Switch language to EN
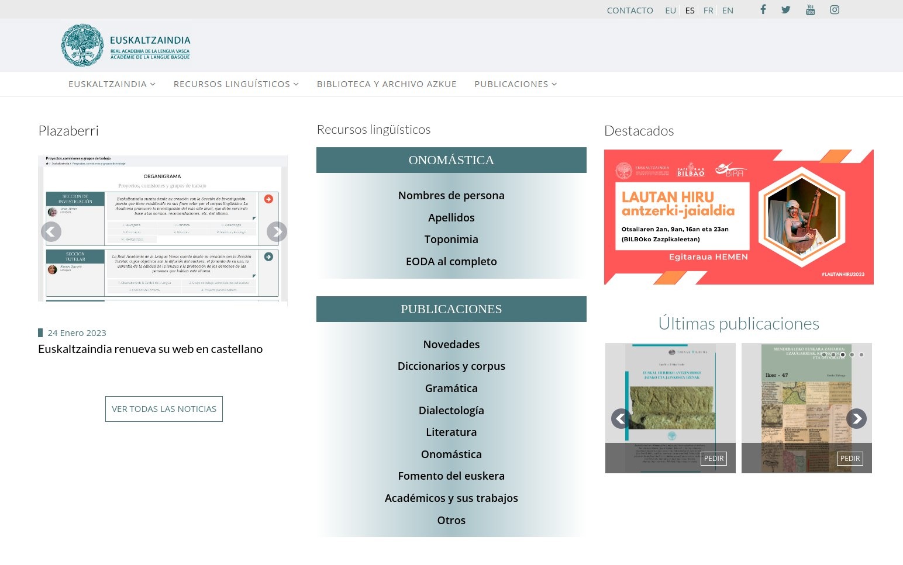Screen dimensions: 903x565 coord(728,10)
